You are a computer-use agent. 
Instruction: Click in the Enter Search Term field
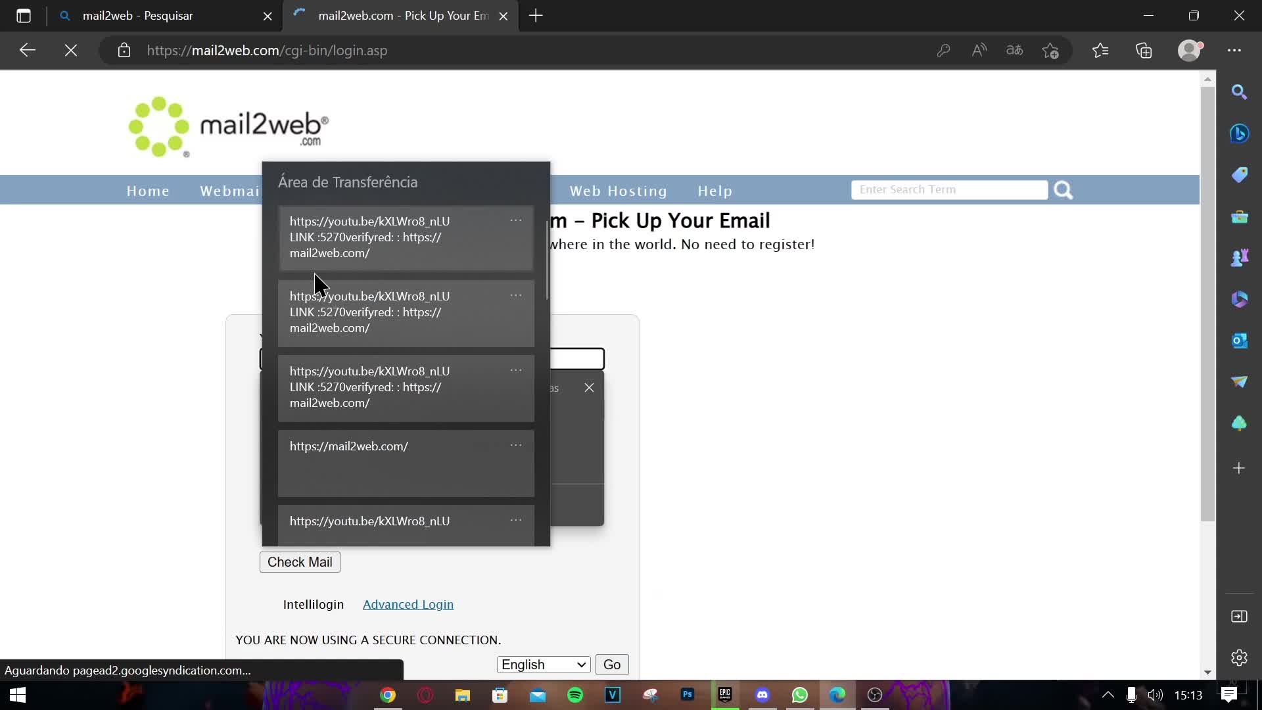948,190
